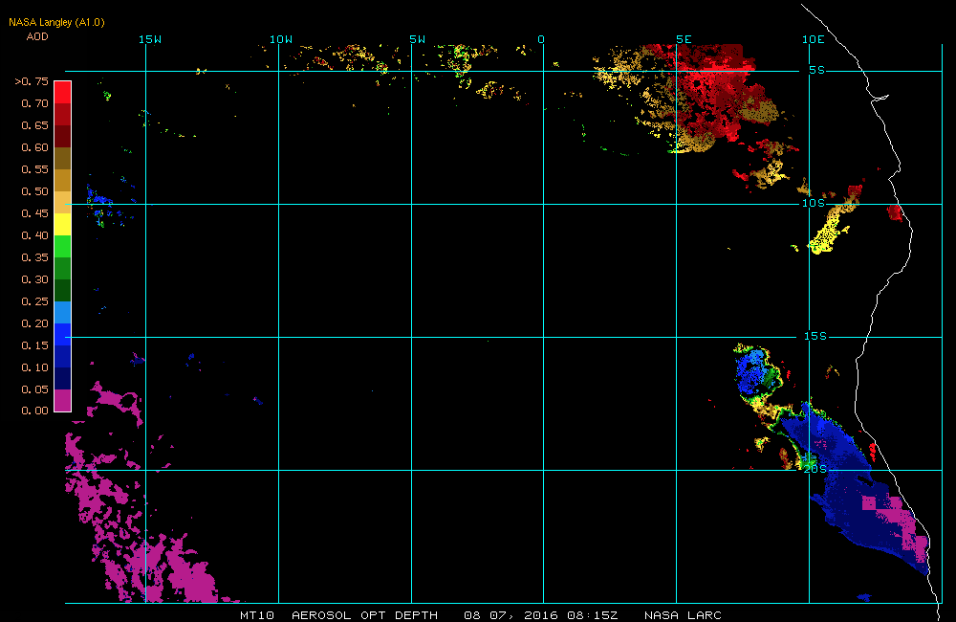Viewport: 956px width, 622px height.
Task: Click the bright red >0.75 color swatch
Action: coord(63,92)
